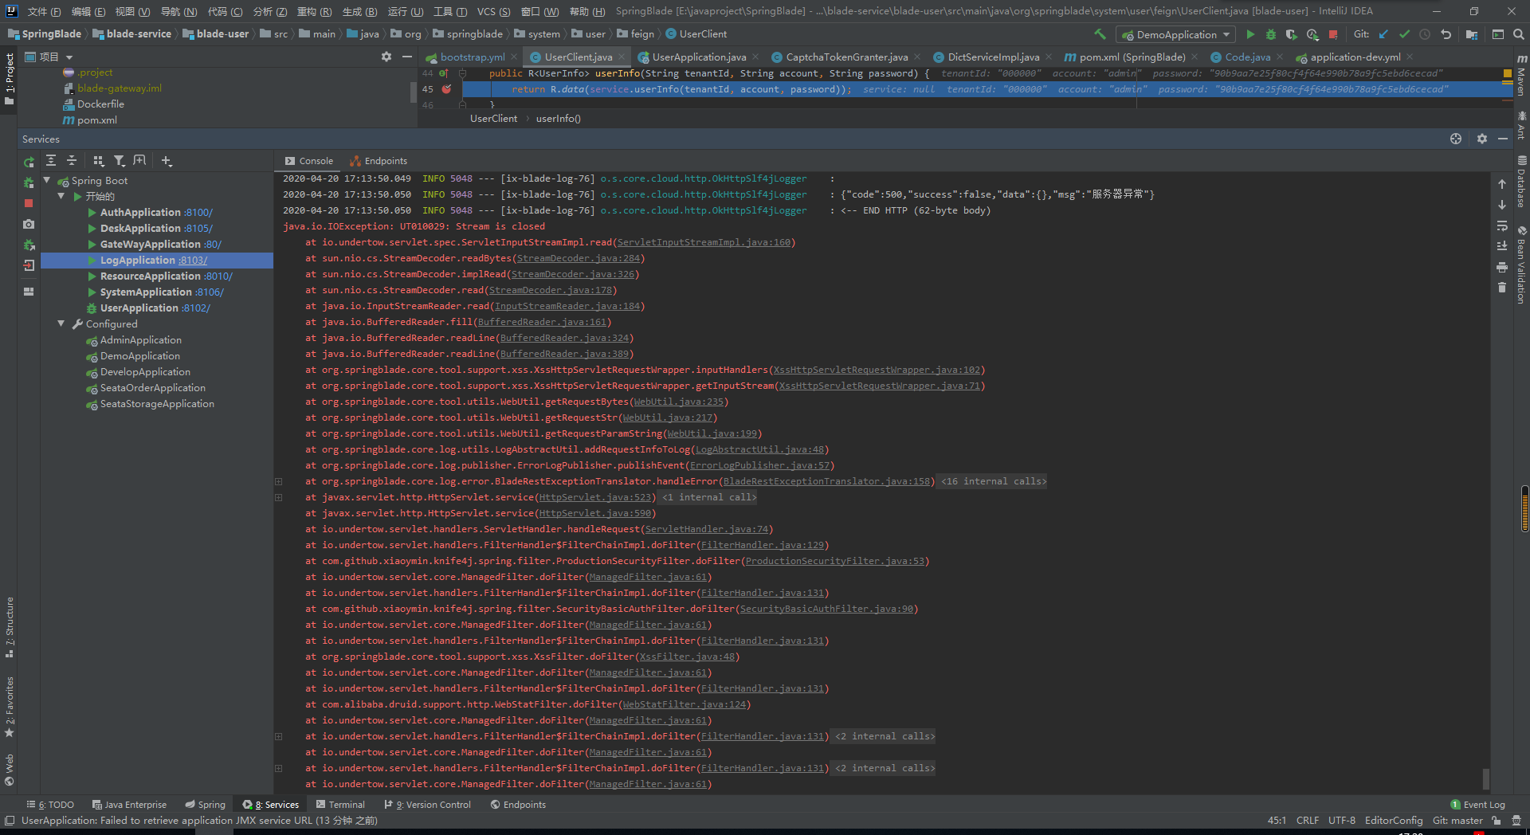Open the Maven side panel tab

click(x=1521, y=75)
